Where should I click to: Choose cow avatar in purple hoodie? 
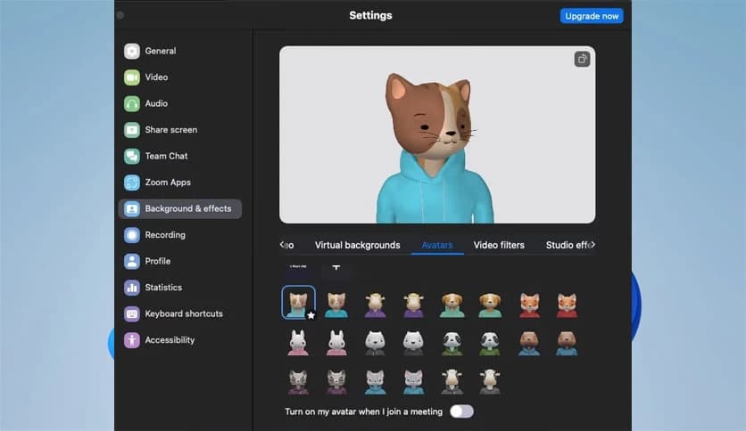click(x=375, y=305)
